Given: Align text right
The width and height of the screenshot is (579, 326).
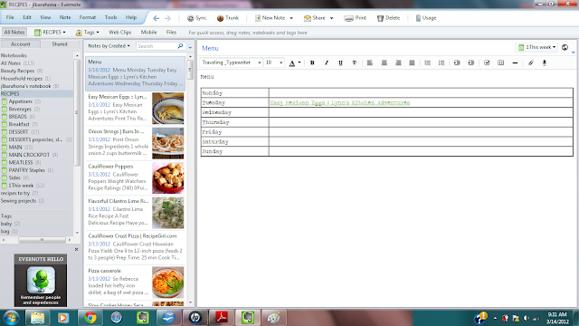Looking at the screenshot, I should tap(398, 62).
